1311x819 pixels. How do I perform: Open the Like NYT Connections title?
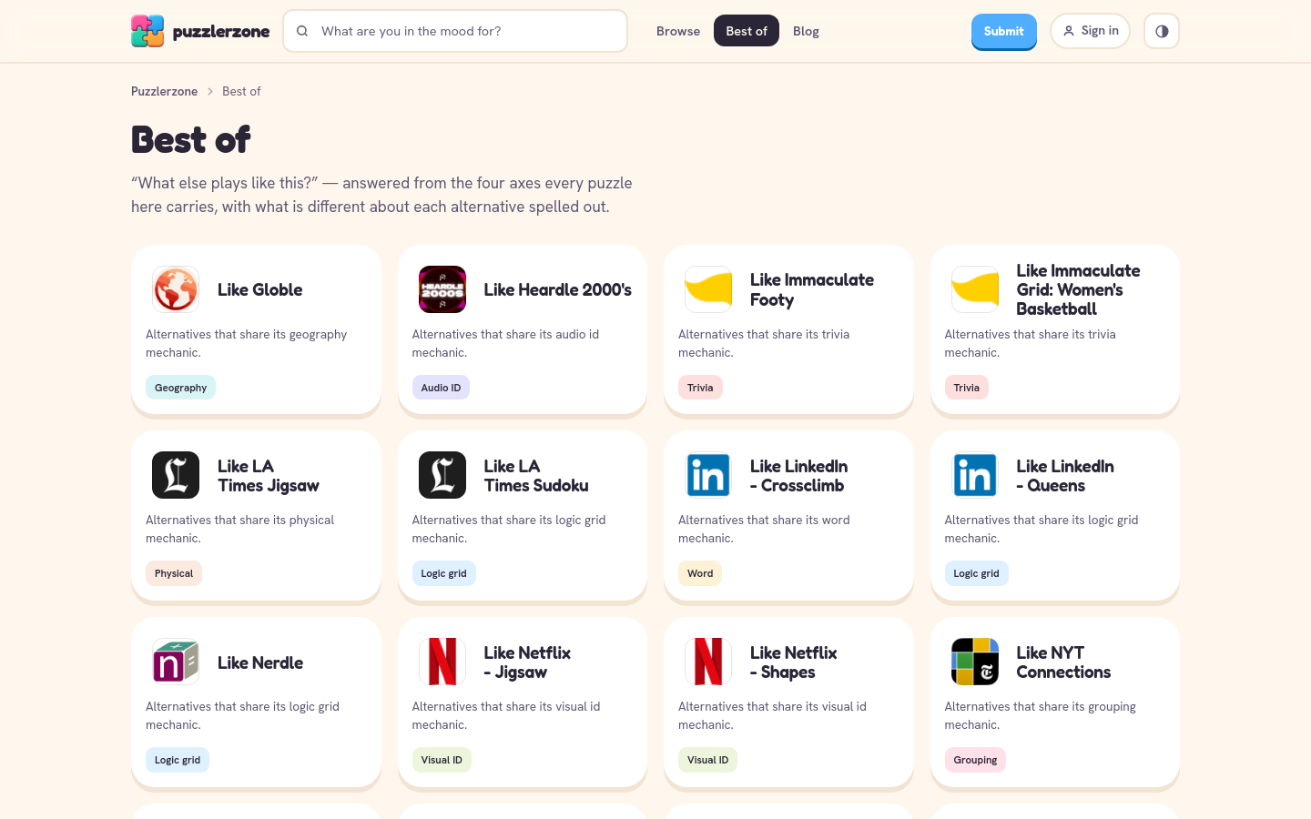1063,662
